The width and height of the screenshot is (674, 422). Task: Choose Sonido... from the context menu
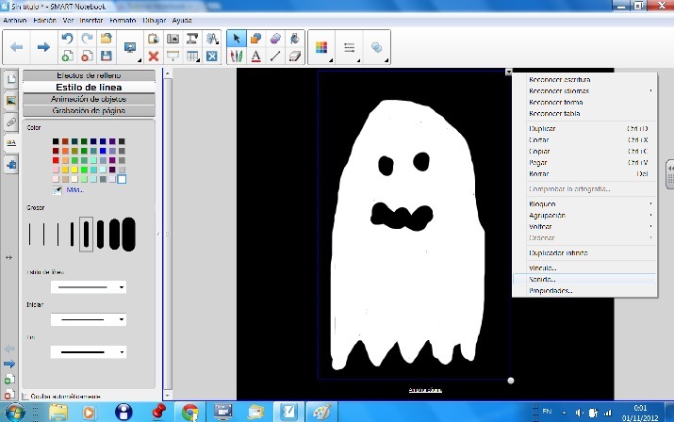coord(543,280)
